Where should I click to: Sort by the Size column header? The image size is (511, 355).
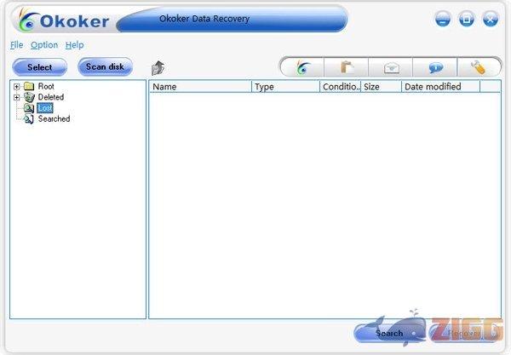point(381,87)
